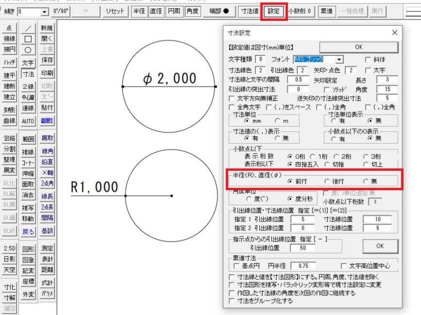The image size is (421, 315).
Task: Select the 複線 offset line tool
Action: [28, 152]
